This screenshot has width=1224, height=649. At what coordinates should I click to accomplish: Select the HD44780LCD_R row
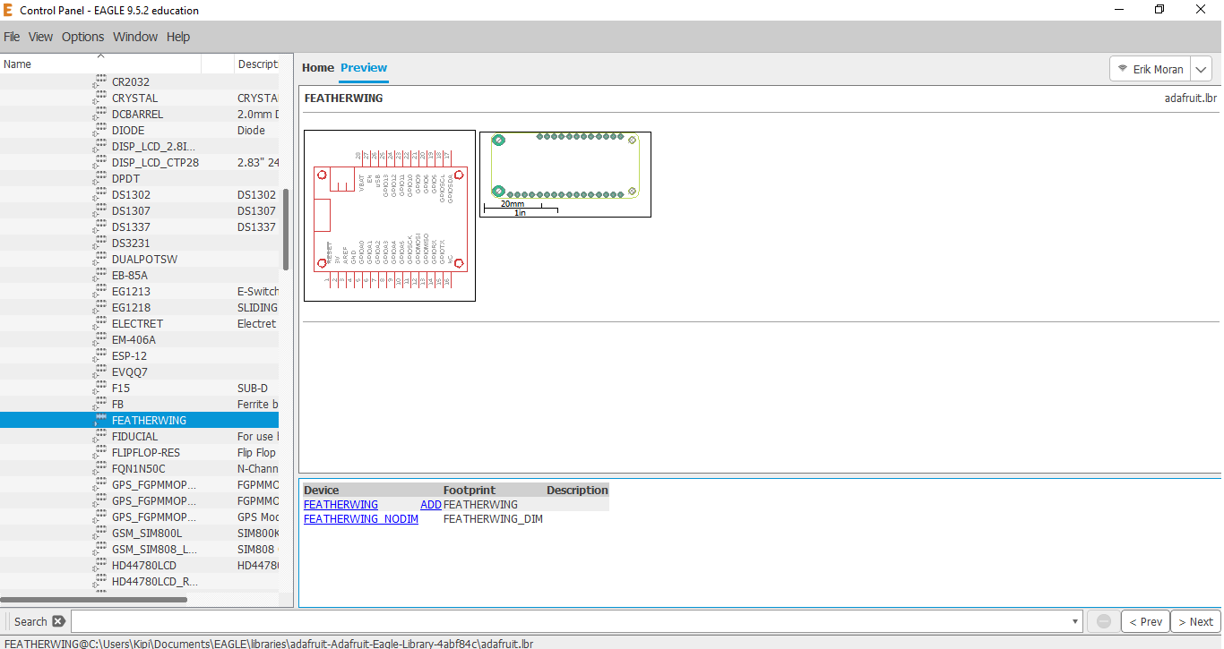pyautogui.click(x=139, y=581)
